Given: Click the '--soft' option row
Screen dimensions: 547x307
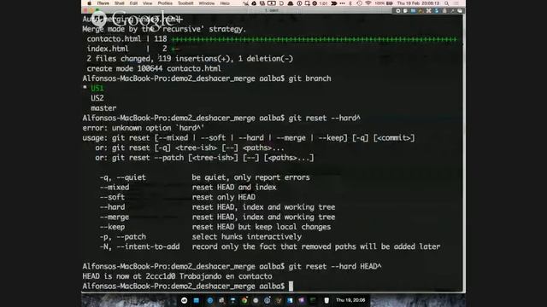Looking at the screenshot, I should [x=177, y=197].
